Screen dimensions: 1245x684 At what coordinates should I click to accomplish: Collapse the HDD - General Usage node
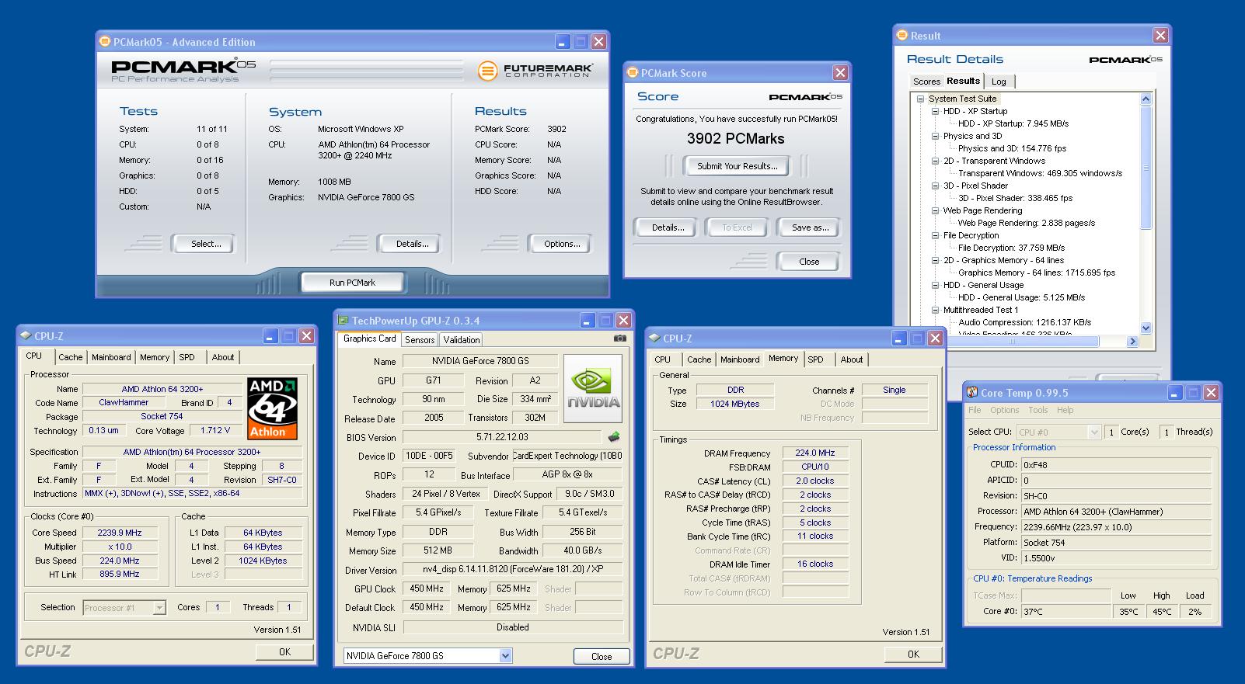(936, 285)
